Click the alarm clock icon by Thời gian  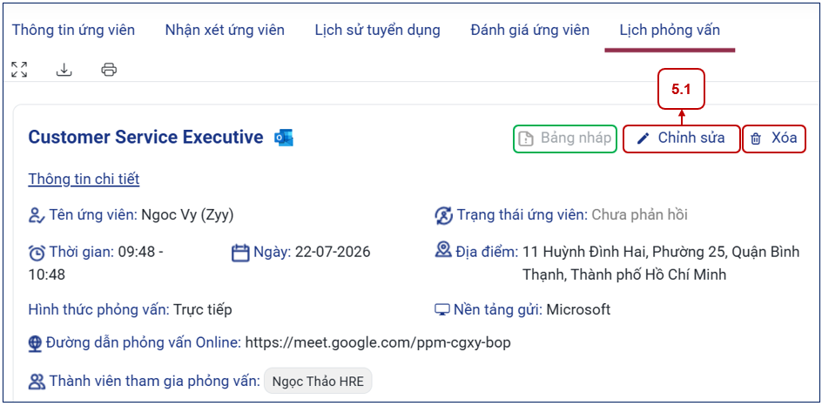[37, 253]
